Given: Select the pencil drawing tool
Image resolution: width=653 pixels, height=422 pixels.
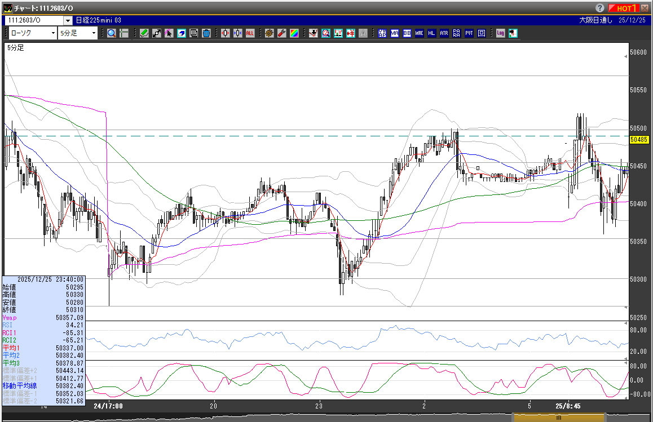Looking at the screenshot, I should (x=144, y=33).
